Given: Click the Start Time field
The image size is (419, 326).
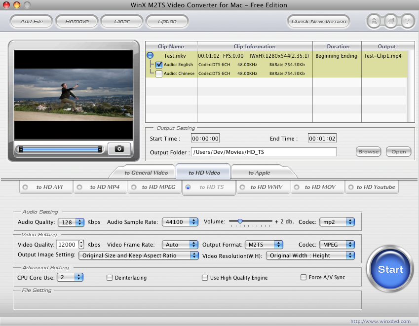Looking at the screenshot, I should (205, 138).
